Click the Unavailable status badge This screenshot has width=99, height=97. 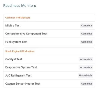[86, 75]
